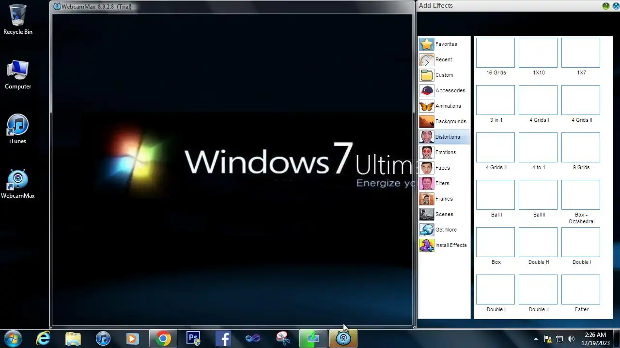Switch to Google Chrome in taskbar
This screenshot has width=620, height=348.
tap(163, 338)
